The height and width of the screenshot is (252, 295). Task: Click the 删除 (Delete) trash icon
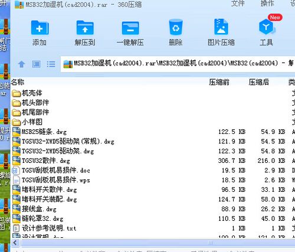point(176,27)
